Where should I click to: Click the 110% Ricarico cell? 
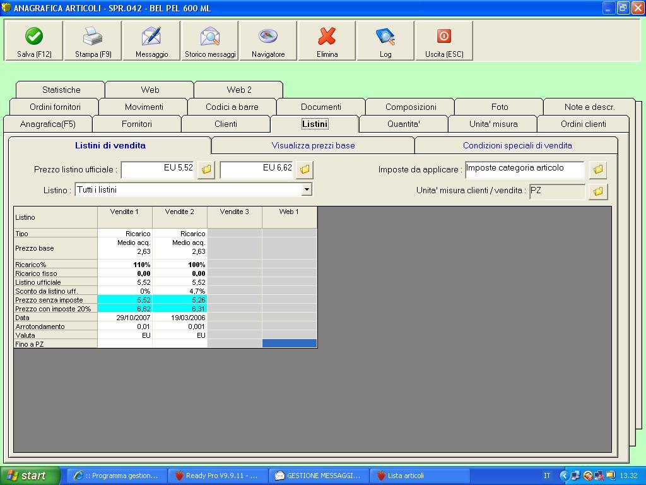pos(125,265)
